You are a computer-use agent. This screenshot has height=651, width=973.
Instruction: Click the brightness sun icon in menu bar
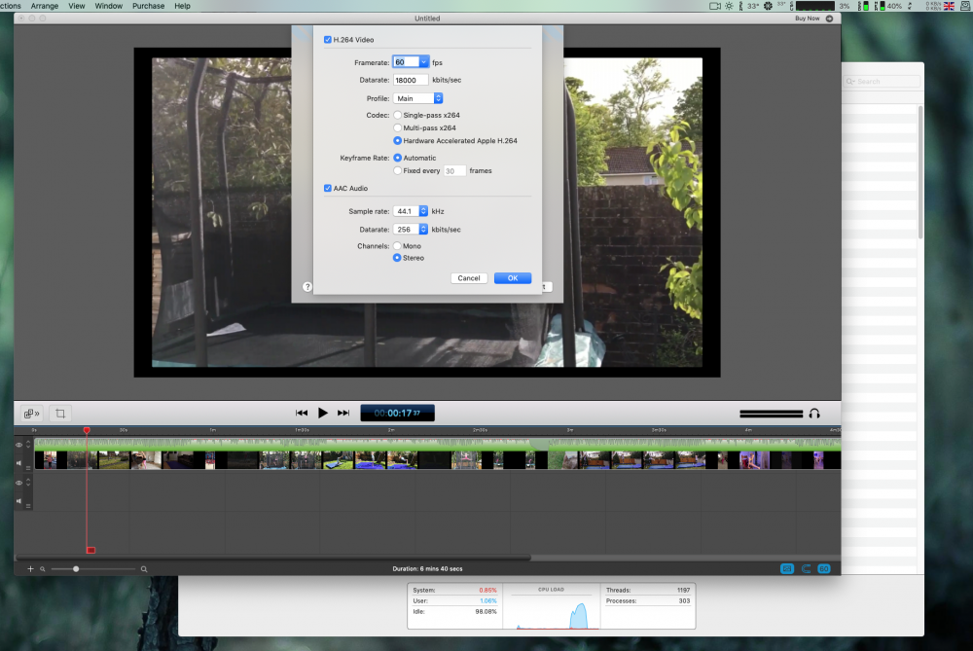click(729, 6)
